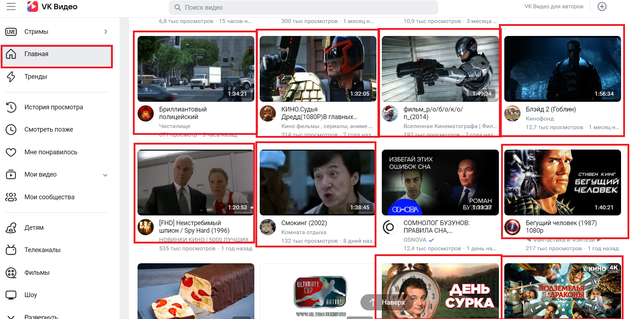Click the Чистилище channel avatar
This screenshot has height=319, width=639.
(x=145, y=114)
